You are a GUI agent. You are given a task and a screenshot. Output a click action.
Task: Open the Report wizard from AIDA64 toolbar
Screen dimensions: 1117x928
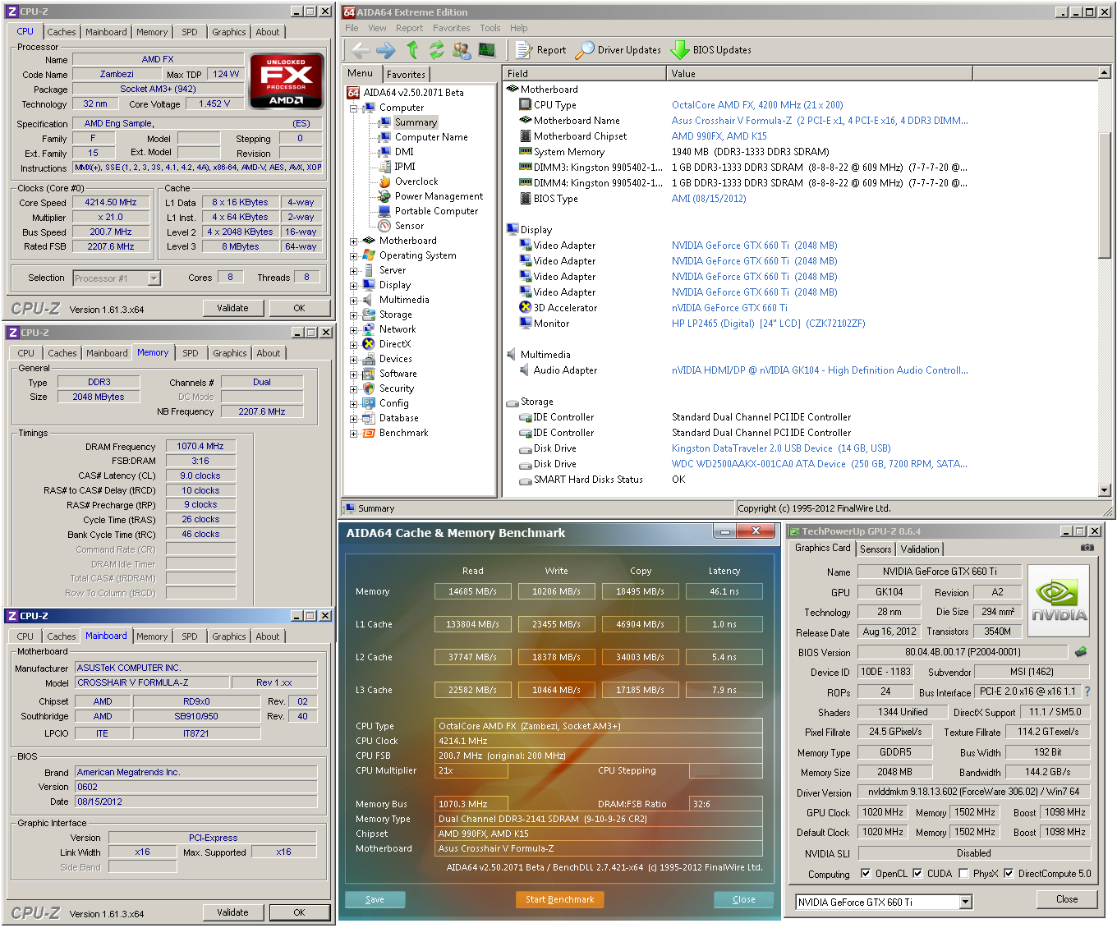pos(541,50)
